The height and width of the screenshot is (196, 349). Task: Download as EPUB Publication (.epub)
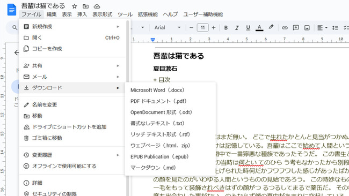coord(171,157)
